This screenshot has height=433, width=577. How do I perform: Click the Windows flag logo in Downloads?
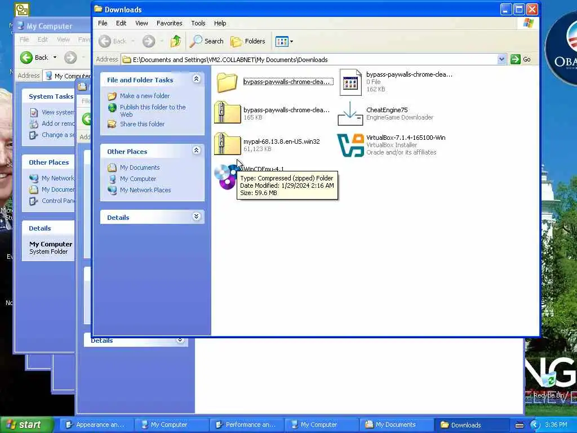click(529, 23)
